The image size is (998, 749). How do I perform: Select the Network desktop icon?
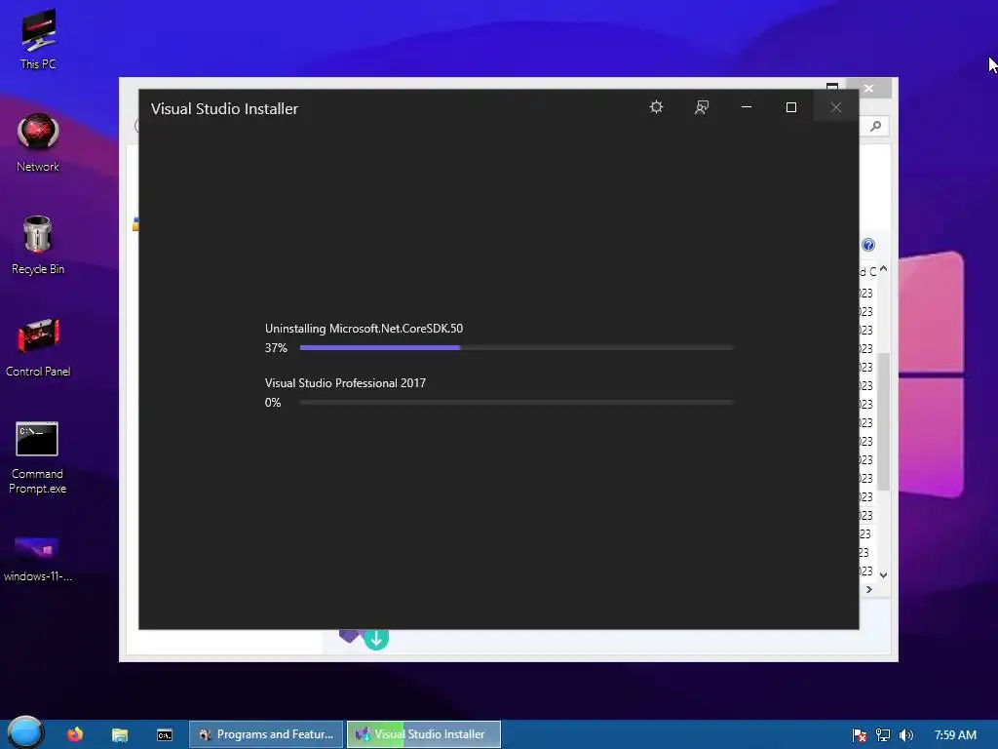(x=38, y=142)
